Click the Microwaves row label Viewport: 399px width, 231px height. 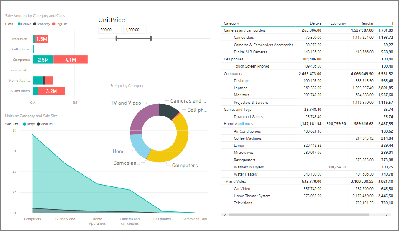coord(244,153)
